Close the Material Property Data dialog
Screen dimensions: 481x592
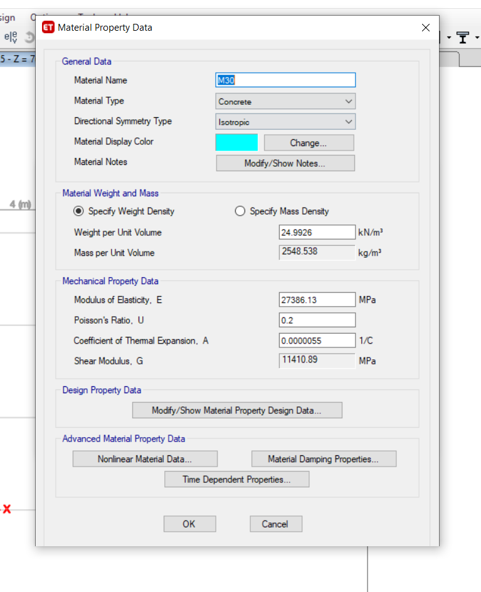(x=426, y=28)
